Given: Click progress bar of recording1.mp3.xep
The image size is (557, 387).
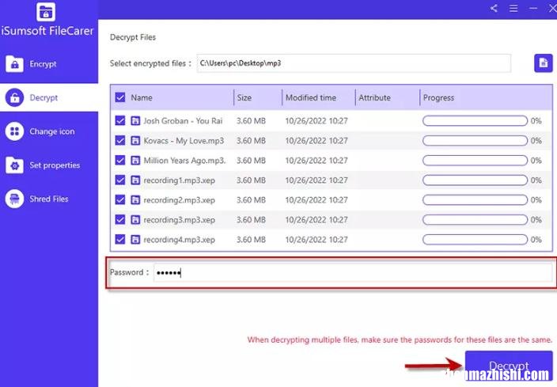Looking at the screenshot, I should (x=475, y=180).
